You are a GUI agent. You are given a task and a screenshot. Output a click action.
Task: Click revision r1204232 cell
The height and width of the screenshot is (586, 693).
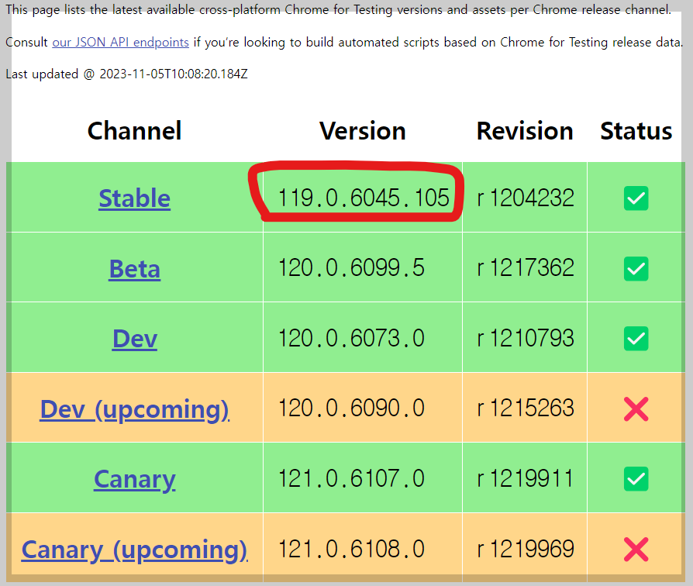pyautogui.click(x=525, y=198)
